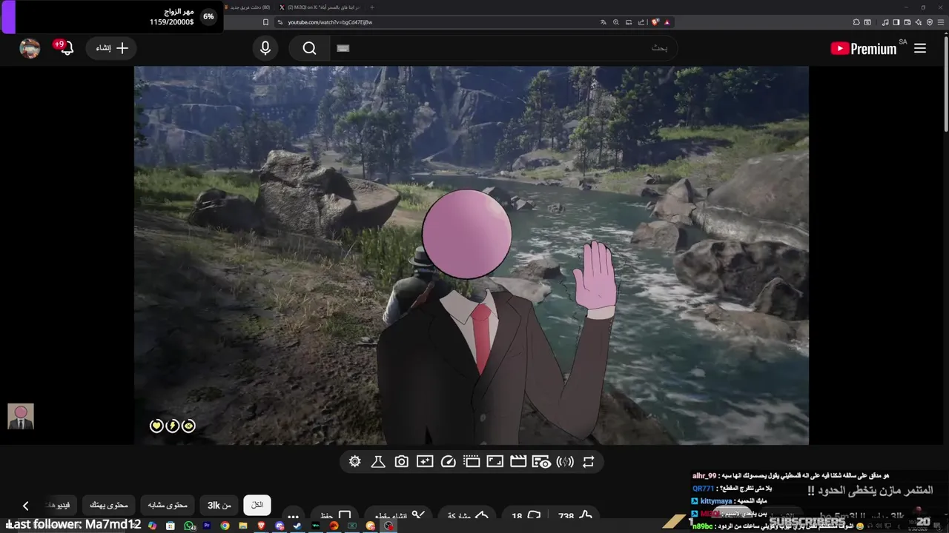
Task: Click the dotted-frame pop-up player icon
Action: click(472, 462)
